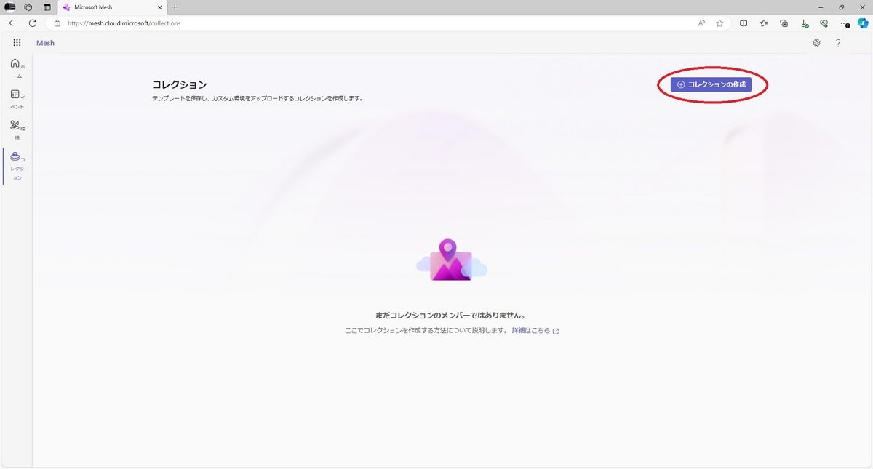Select the Microsoft Mesh tab

click(x=111, y=7)
